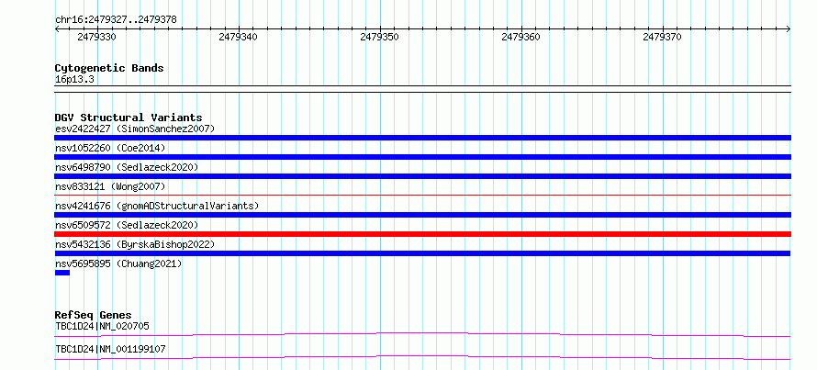Click the blue bar of nsv1052260
This screenshot has height=370, width=817.
click(422, 157)
